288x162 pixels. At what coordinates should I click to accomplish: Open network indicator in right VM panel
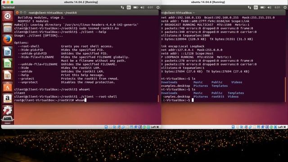click(249, 7)
